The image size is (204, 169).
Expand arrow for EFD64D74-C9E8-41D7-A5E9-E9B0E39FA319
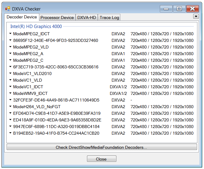click(10, 113)
